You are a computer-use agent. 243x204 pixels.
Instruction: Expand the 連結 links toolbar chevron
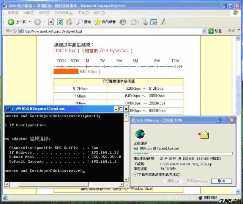click(238, 30)
